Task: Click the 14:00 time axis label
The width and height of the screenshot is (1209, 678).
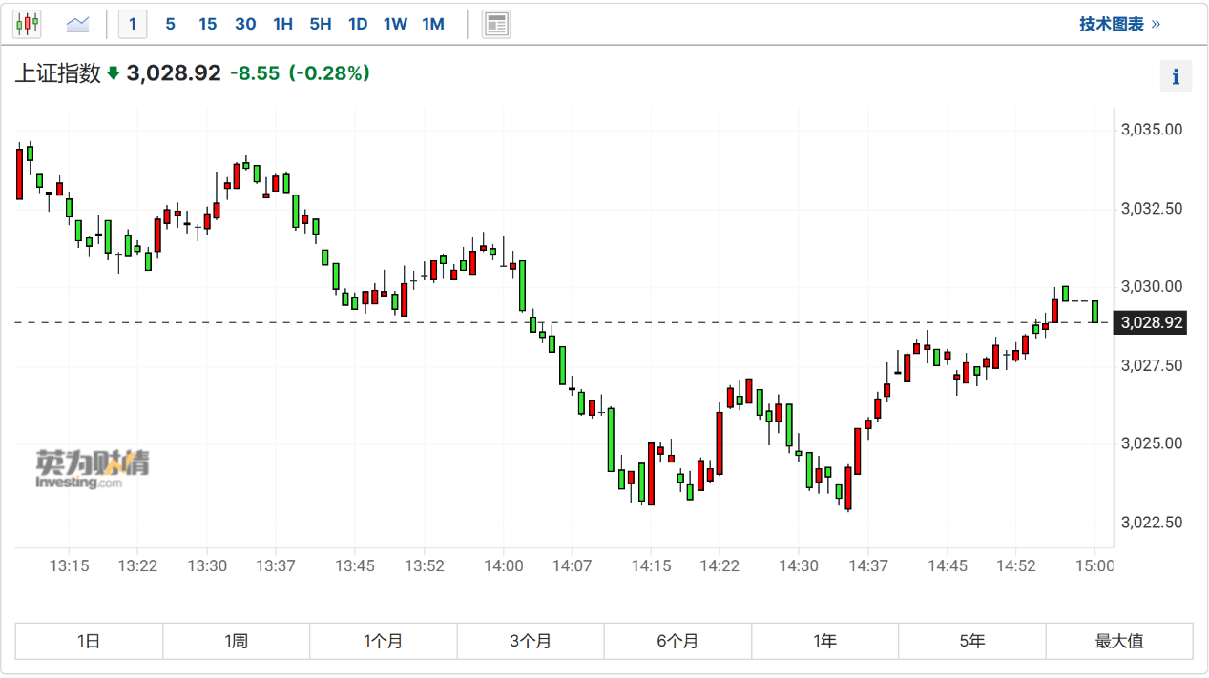Action: coord(504,565)
